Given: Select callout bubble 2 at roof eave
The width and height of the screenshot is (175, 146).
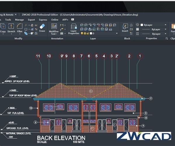Looking at the screenshot, I should (151, 98).
